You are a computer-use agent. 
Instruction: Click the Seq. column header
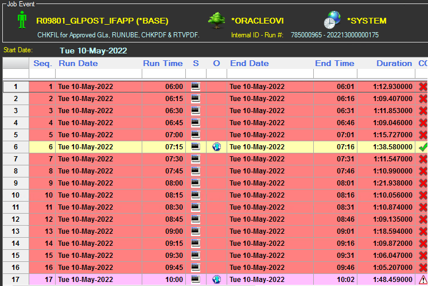(x=42, y=63)
